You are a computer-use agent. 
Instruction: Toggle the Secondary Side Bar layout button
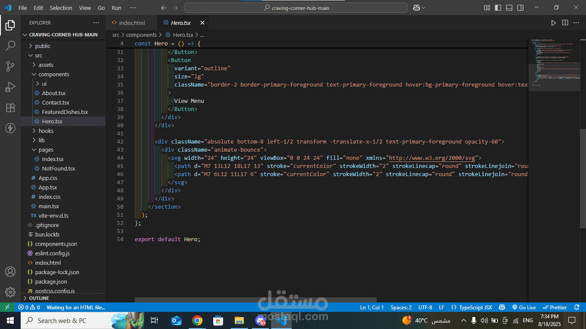520,8
